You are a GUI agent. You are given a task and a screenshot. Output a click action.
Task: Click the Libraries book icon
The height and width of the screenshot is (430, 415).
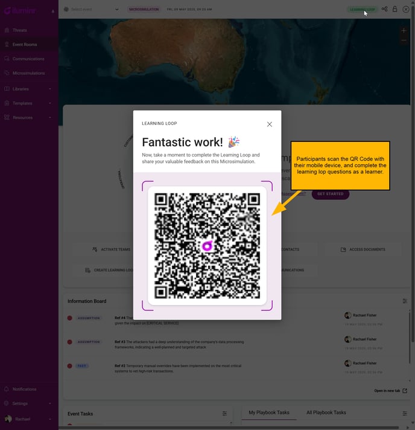coord(7,89)
